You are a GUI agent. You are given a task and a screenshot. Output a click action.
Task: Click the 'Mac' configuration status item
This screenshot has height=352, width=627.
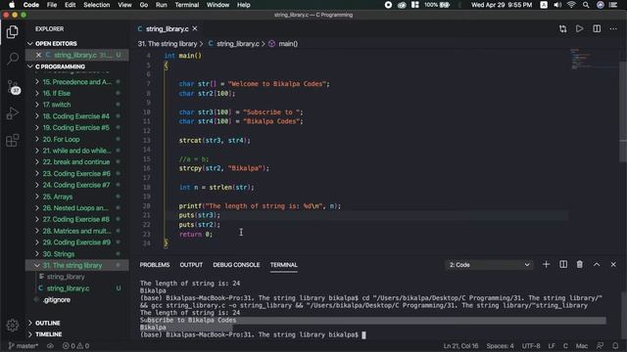[x=581, y=346]
